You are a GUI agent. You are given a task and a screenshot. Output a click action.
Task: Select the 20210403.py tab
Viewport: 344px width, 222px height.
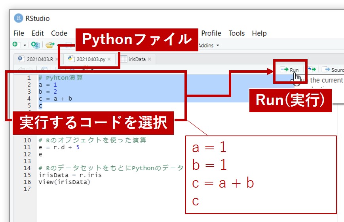point(90,59)
